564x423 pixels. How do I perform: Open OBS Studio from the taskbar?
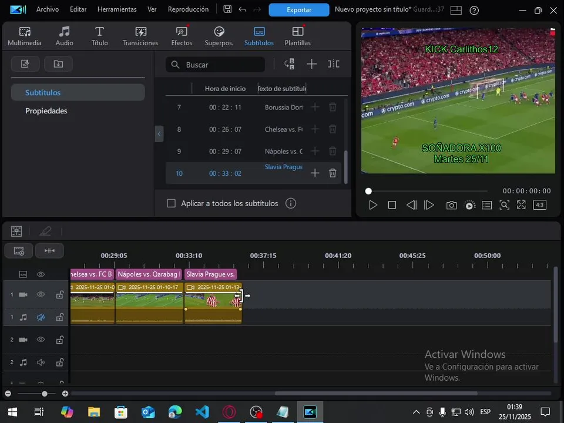pos(256,411)
